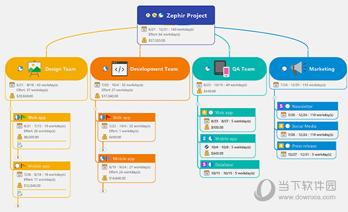The width and height of the screenshot is (348, 212).
Task: Select the Social Media subtopic label
Action: pos(304,126)
